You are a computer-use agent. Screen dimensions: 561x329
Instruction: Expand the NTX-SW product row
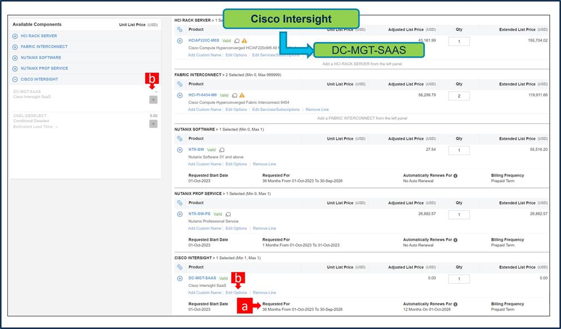coord(180,150)
